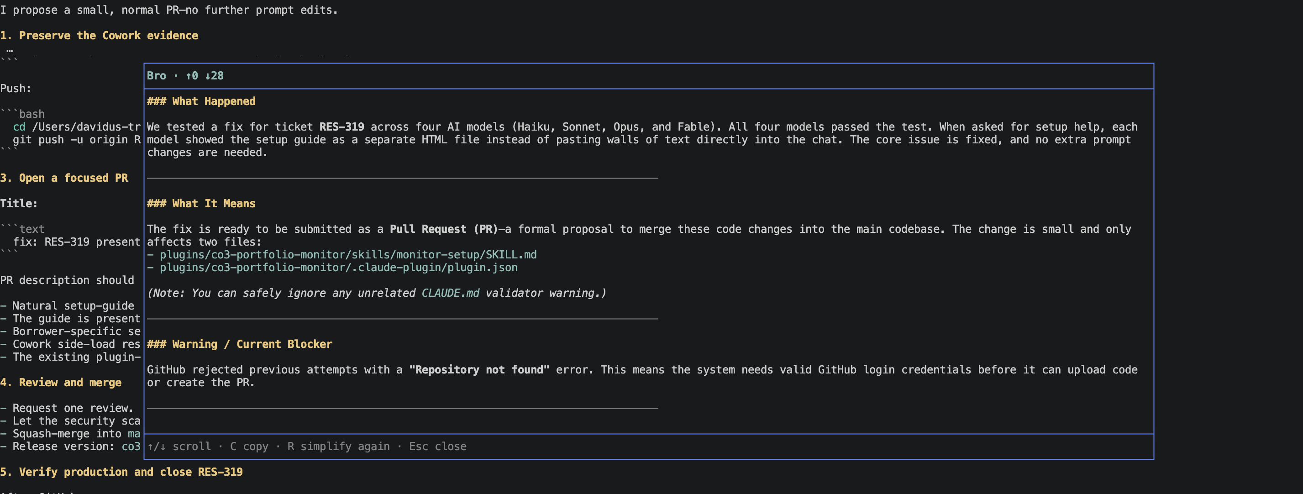Click the "Push:" label
The image size is (1303, 494).
point(16,89)
